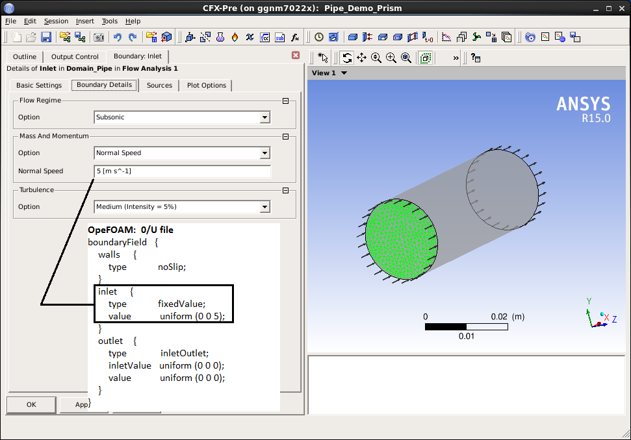The height and width of the screenshot is (440, 631).
Task: Collapse the Mass And Momentum group
Action: pos(285,137)
